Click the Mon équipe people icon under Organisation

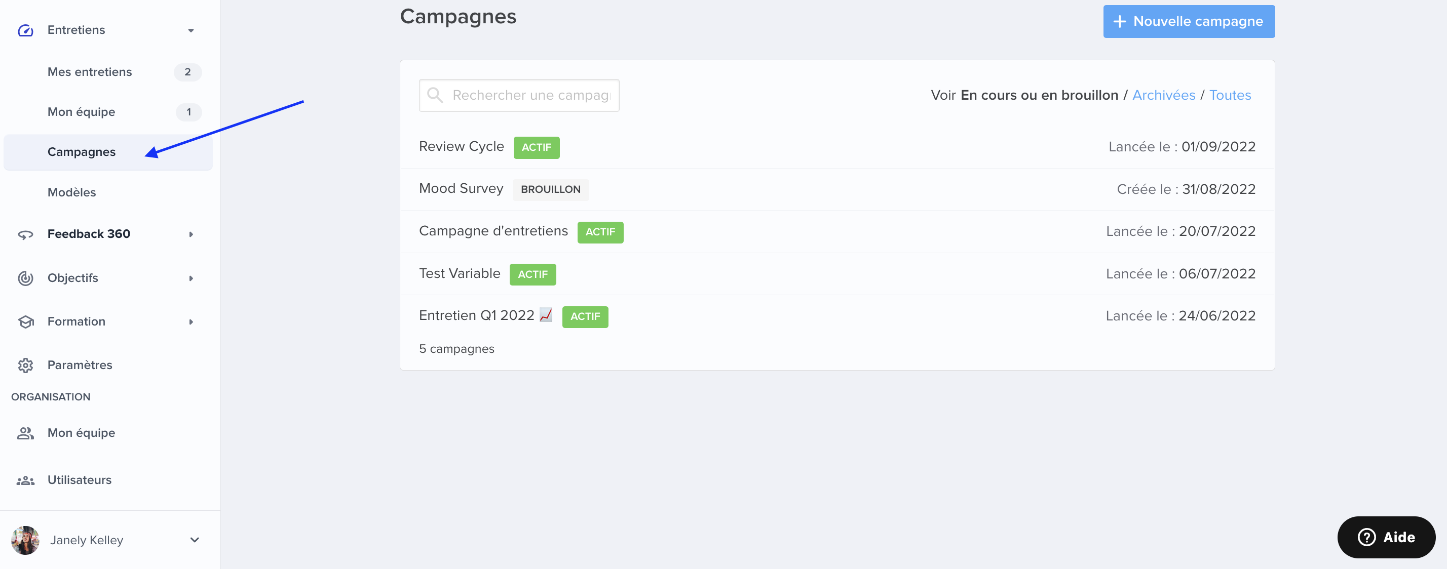[x=25, y=433]
